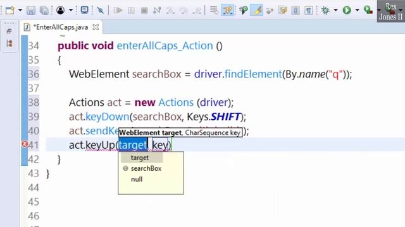The height and width of the screenshot is (227, 405).
Task: Click 'keyDown' on line 39
Action: point(107,117)
